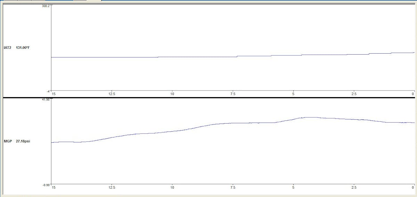The image size is (417, 197).
Task: Select the 10 tick on MGP time axis
Action: coord(172,188)
